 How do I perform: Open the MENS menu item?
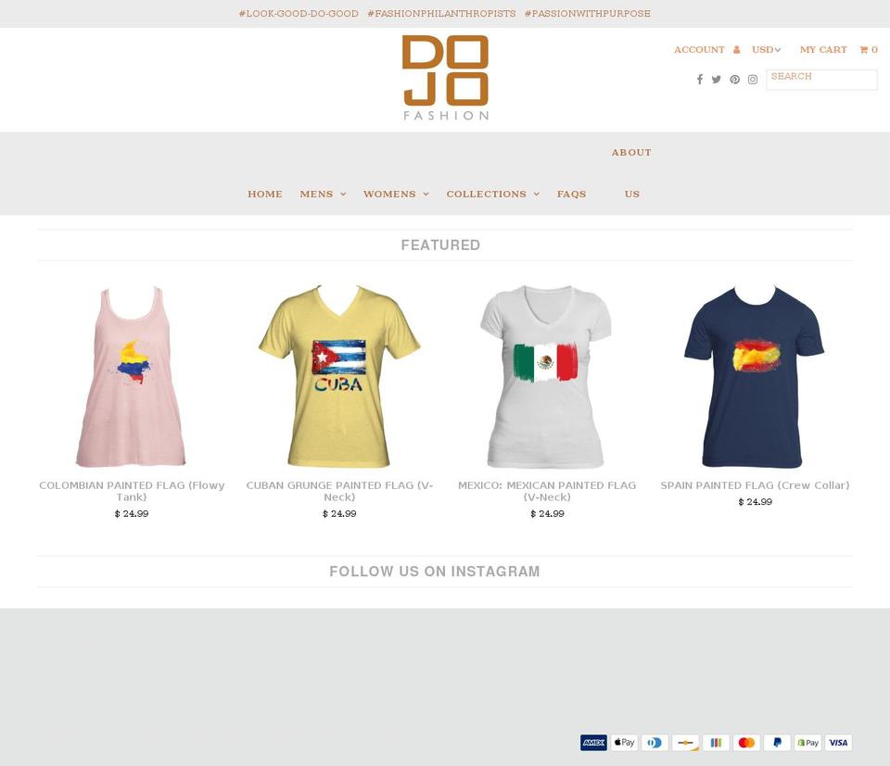317,194
